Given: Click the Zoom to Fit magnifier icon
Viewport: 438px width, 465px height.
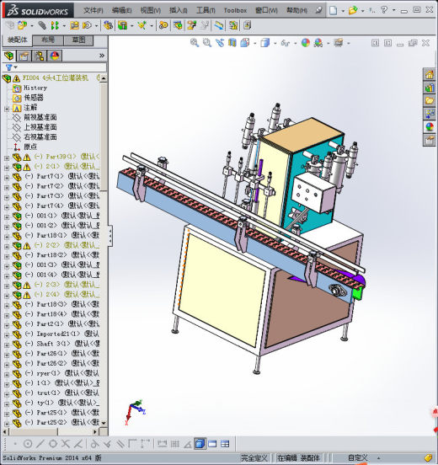Looking at the screenshot, I should click(195, 43).
